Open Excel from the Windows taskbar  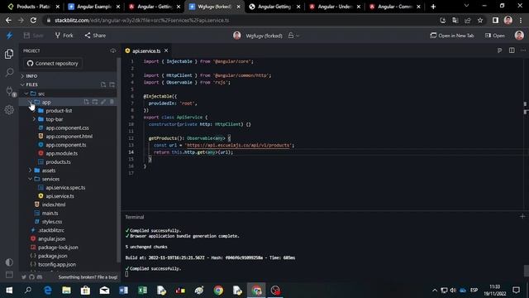pos(142,291)
